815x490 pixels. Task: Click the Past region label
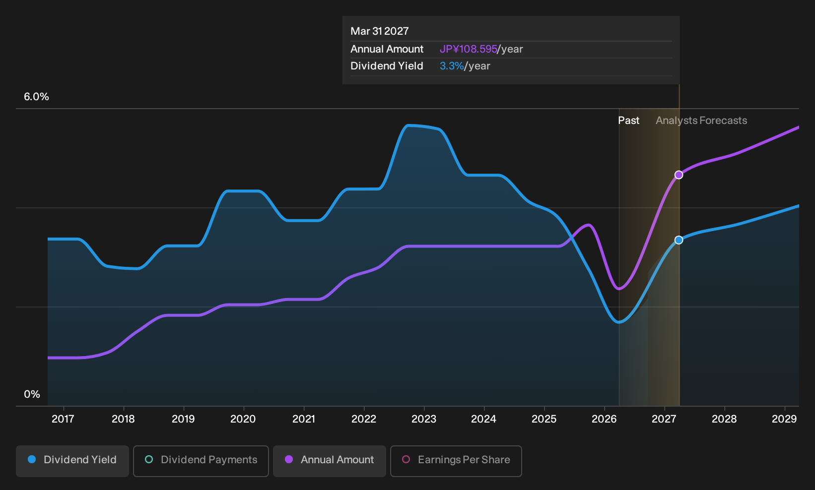click(628, 121)
